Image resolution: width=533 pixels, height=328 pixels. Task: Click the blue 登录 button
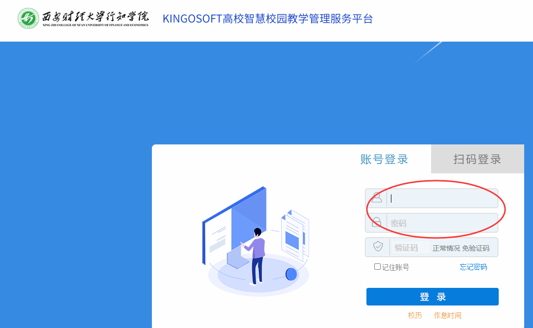coord(433,297)
